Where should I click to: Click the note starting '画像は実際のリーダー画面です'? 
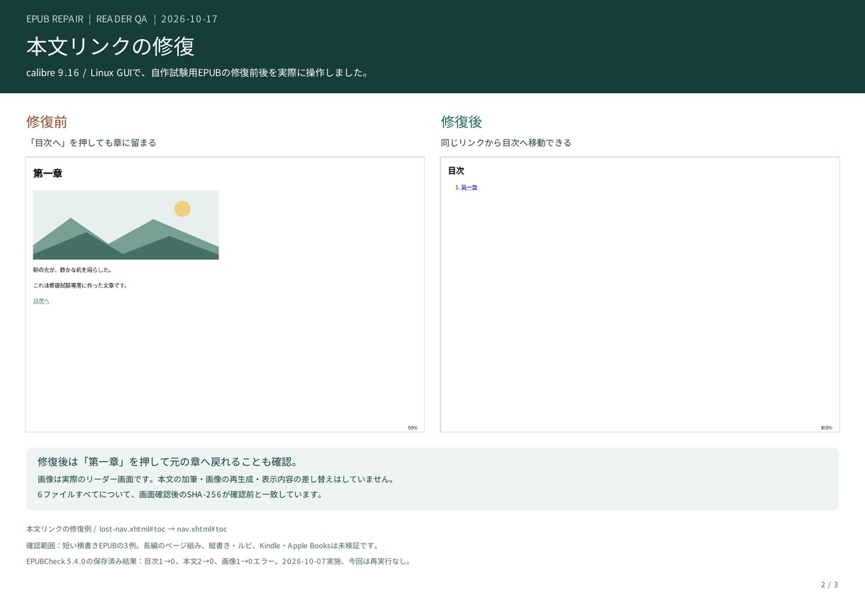[216, 479]
